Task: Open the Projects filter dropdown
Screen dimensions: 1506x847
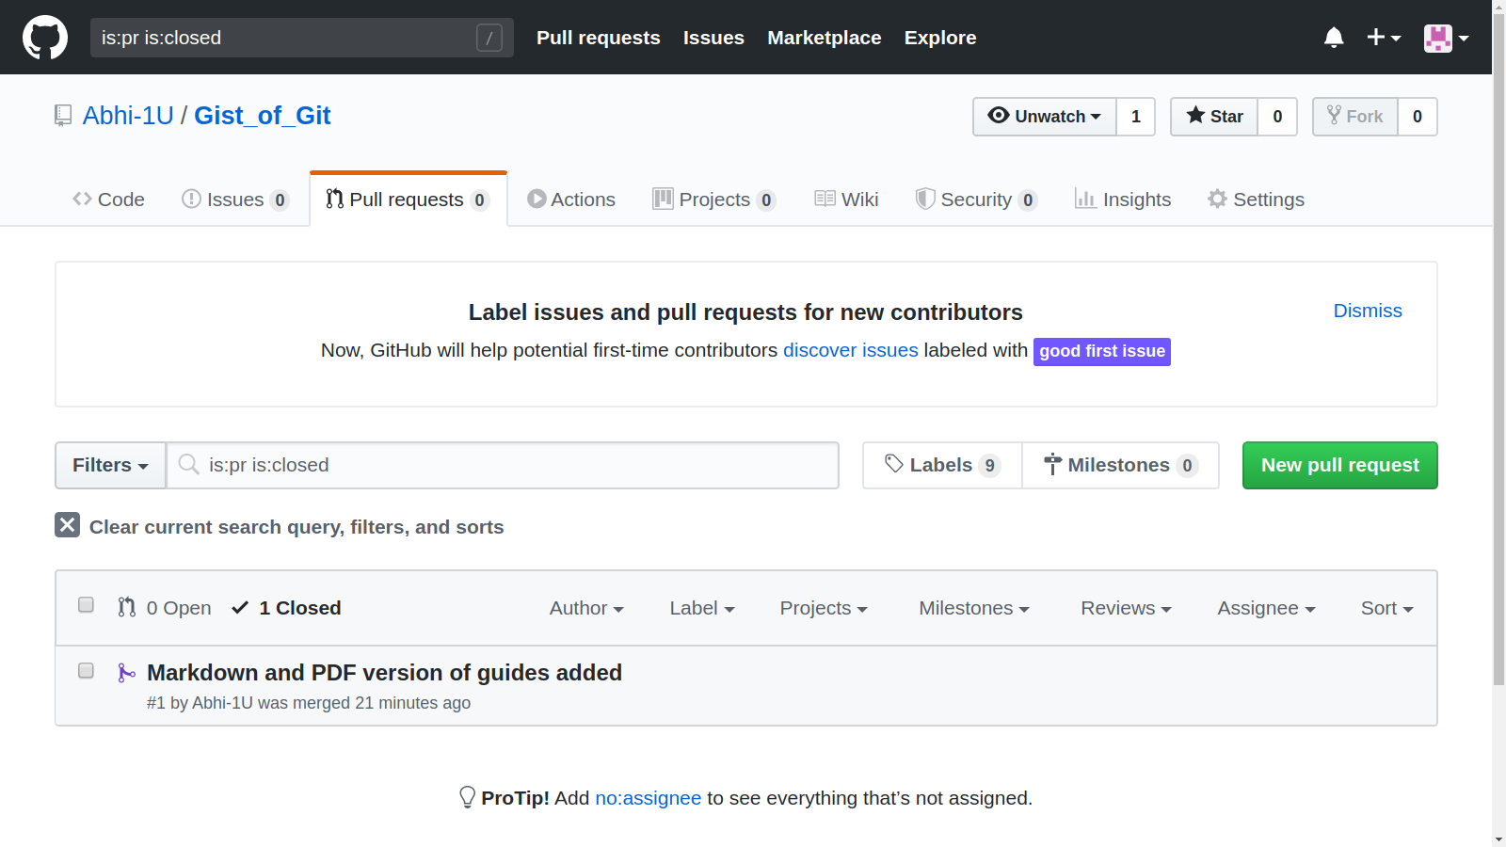Action: click(x=824, y=608)
